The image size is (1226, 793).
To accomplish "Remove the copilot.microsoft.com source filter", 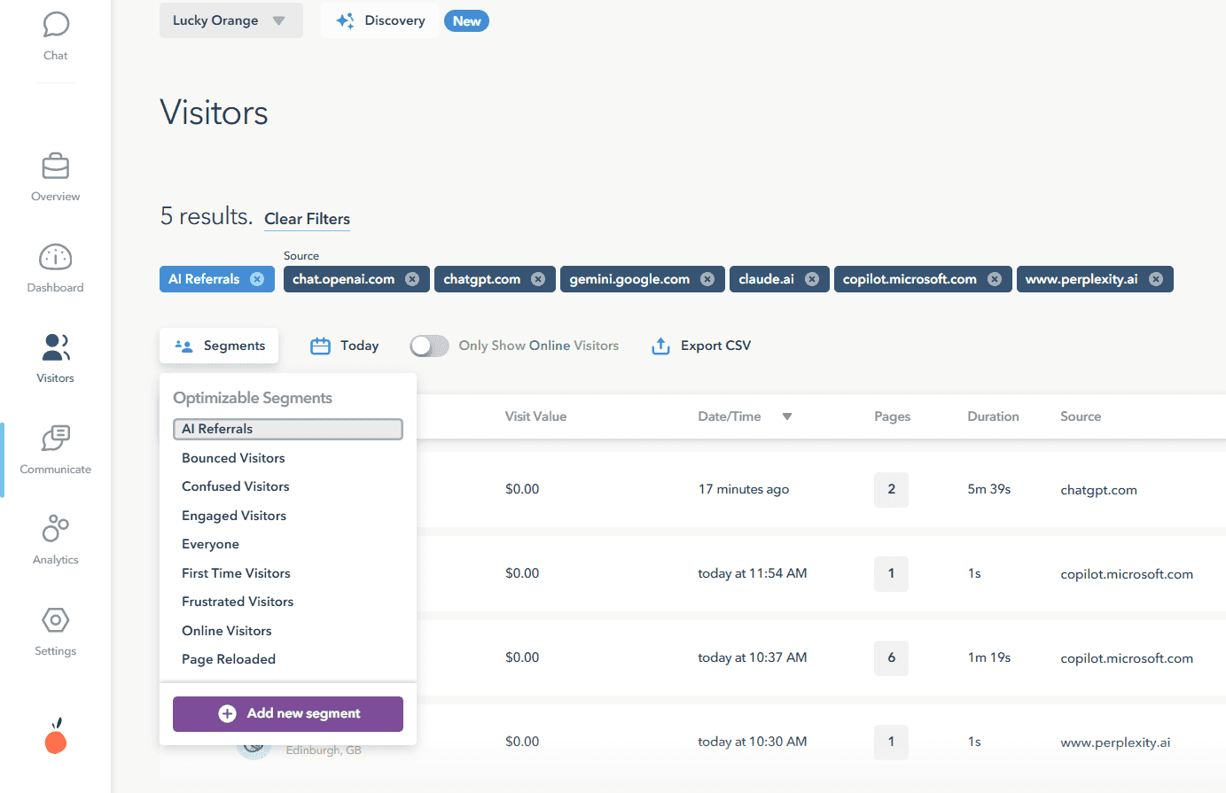I will [x=995, y=279].
